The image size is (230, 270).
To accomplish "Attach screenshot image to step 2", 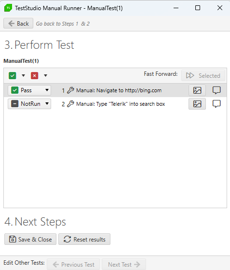I will tap(197, 104).
